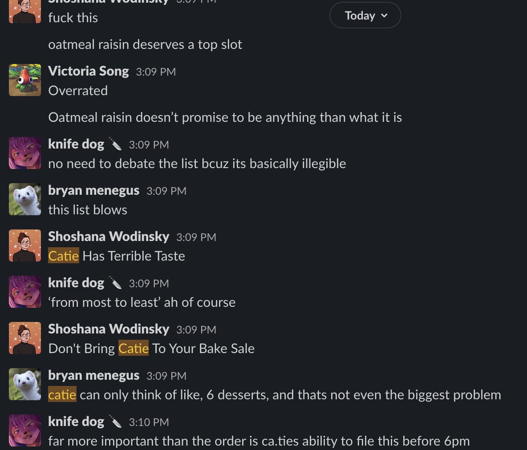The image size is (527, 450).
Task: Click knife emoji on the 'basically illegible' message header
Action: (116, 145)
